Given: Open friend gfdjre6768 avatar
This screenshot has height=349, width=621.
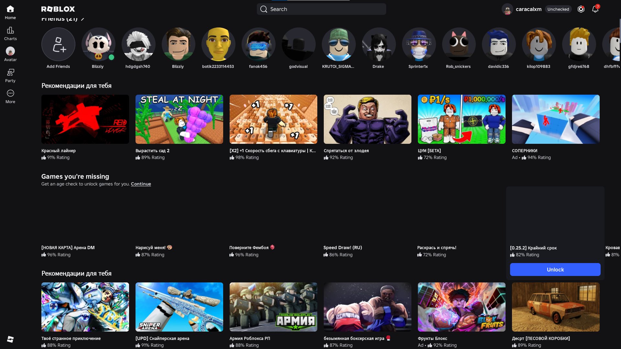Looking at the screenshot, I should point(579,44).
